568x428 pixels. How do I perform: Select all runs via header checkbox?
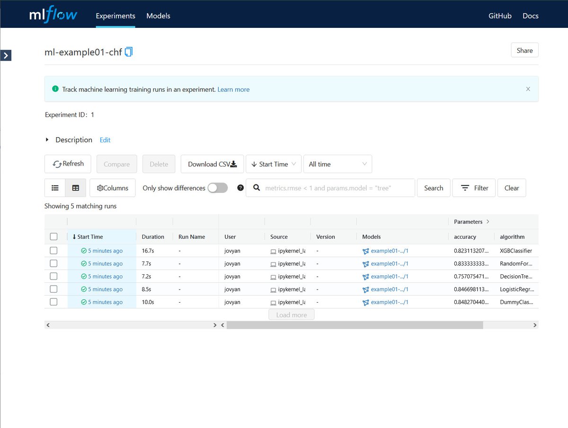[x=53, y=236]
